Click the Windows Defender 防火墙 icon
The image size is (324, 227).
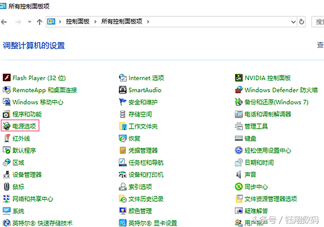(x=239, y=90)
